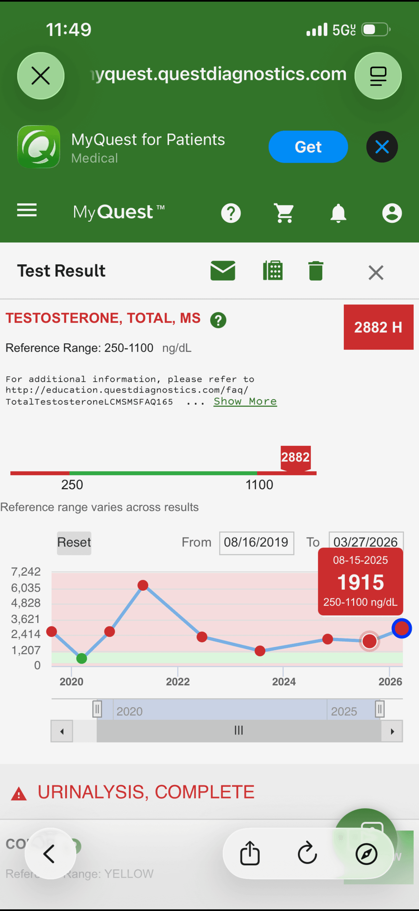This screenshot has width=419, height=911.
Task: Get the MyQuest for Patients app
Action: point(308,147)
